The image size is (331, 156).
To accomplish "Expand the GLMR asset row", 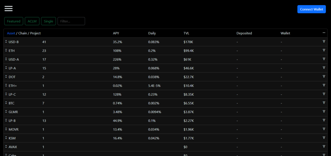I will (x=6, y=112).
